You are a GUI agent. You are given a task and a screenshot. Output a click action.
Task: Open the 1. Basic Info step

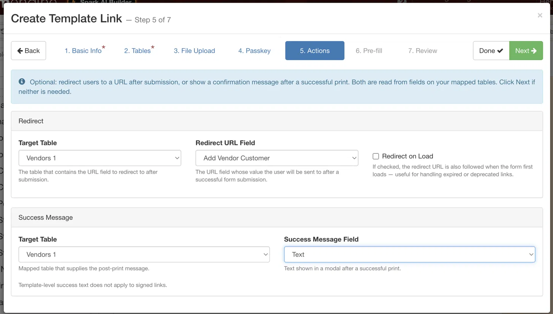[83, 50]
